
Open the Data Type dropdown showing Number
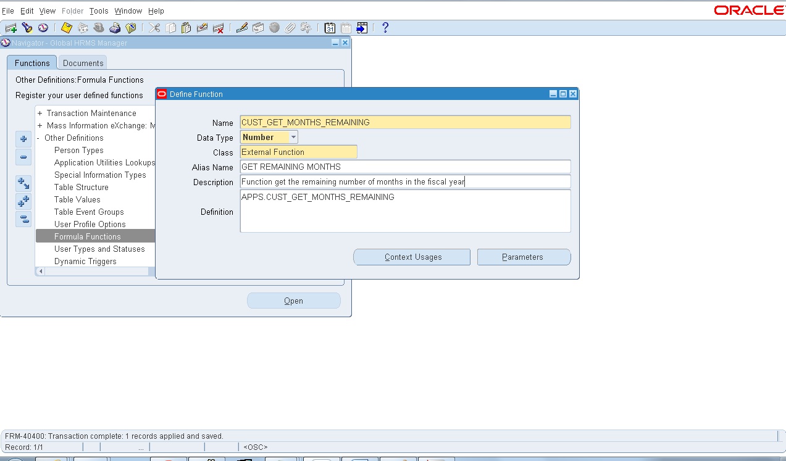pos(293,137)
